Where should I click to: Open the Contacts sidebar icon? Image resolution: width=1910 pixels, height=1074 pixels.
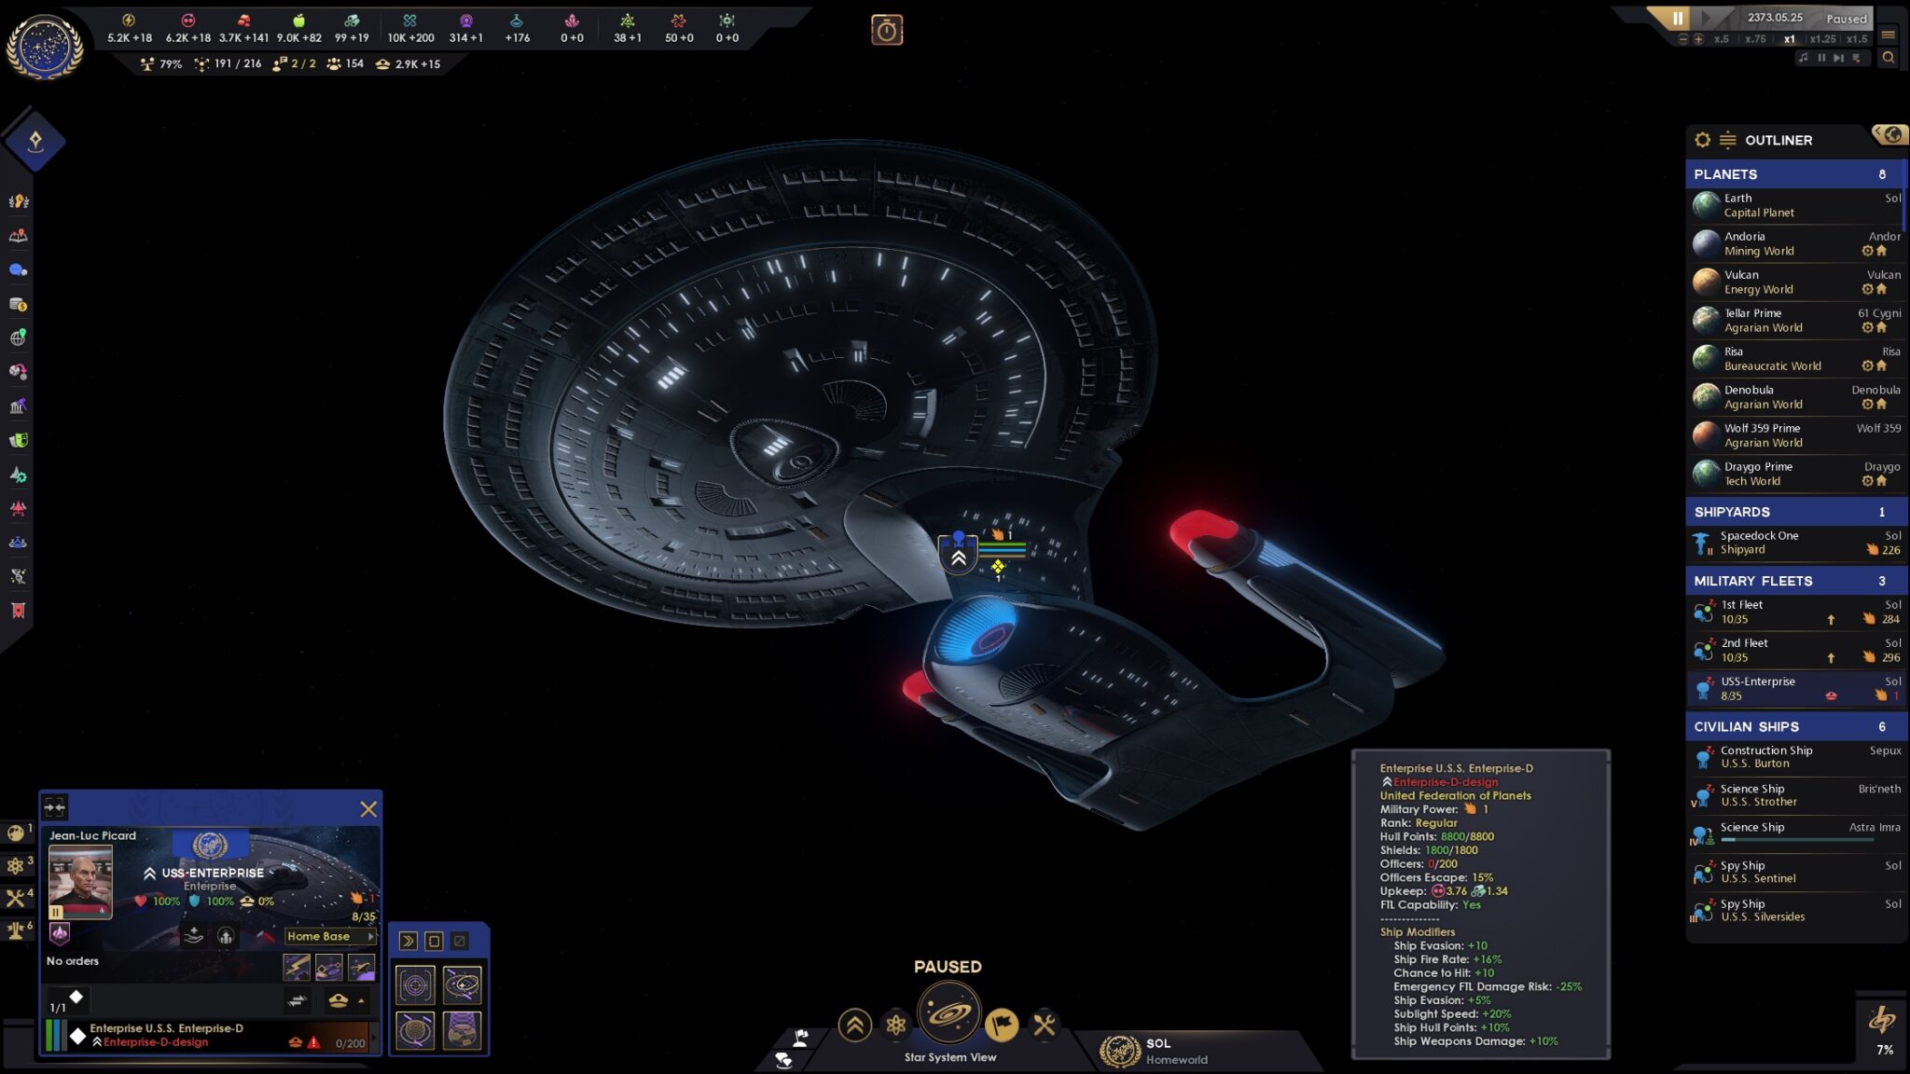pyautogui.click(x=19, y=270)
